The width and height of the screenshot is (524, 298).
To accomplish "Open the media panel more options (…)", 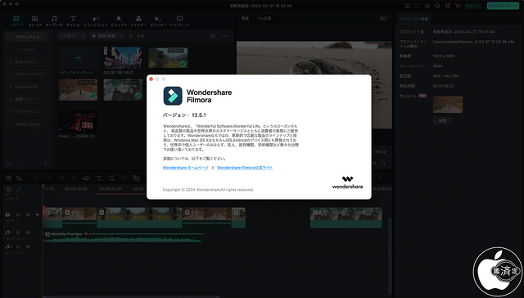I will 225,36.
